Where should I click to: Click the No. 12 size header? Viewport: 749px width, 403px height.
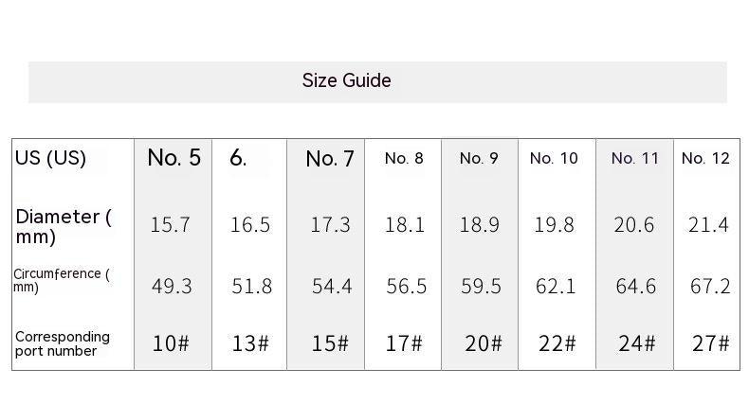pos(705,159)
